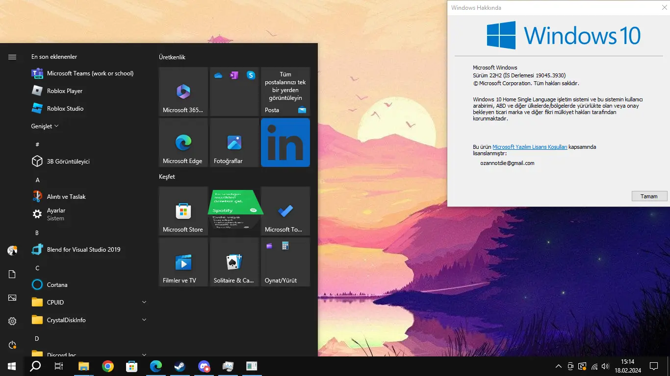Screen dimensions: 670x376
Task: Launch Microsoft Teams (work or school)
Action: tap(89, 73)
